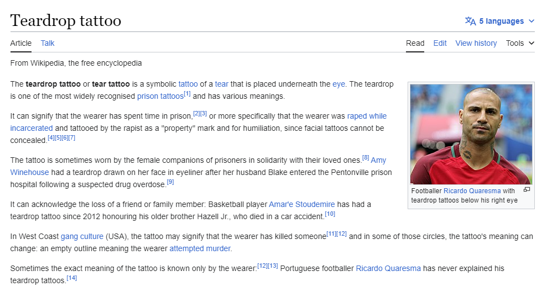Jump to citation [3]
The width and height of the screenshot is (547, 292).
pos(204,114)
